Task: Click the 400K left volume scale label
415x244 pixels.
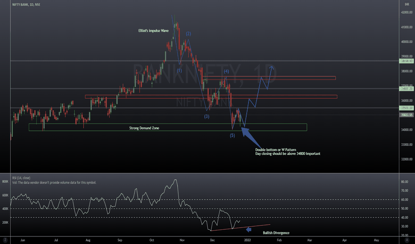Action: click(5, 209)
